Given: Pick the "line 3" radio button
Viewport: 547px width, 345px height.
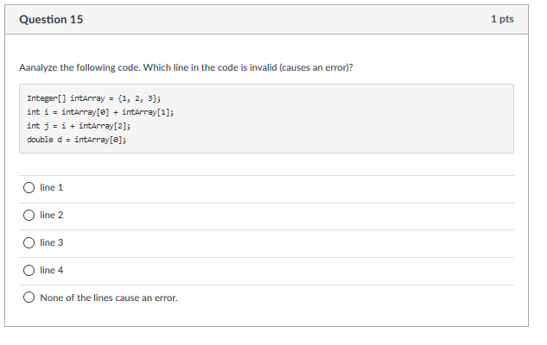Looking at the screenshot, I should pos(29,242).
